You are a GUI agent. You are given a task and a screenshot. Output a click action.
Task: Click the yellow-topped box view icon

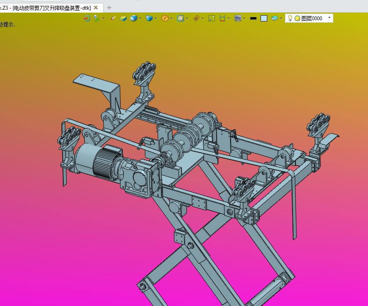(123, 18)
